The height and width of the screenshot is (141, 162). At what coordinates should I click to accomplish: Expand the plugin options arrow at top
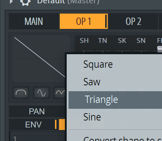tap(11, 2)
